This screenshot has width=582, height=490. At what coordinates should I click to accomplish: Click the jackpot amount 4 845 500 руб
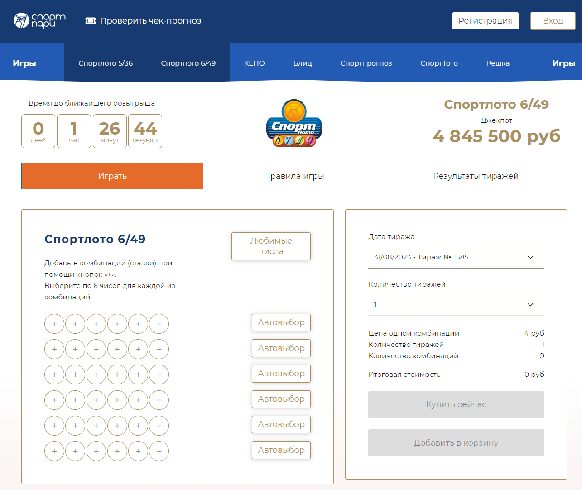(496, 136)
